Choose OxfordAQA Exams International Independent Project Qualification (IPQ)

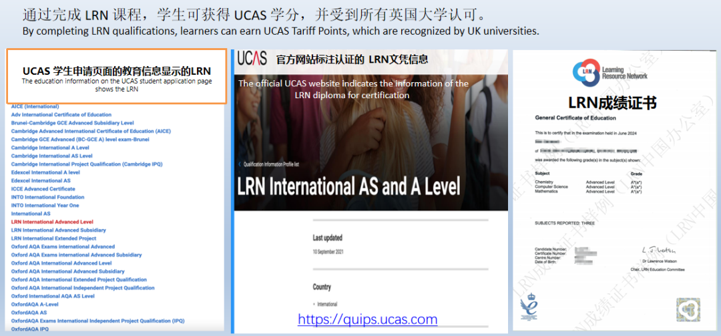[x=98, y=321]
